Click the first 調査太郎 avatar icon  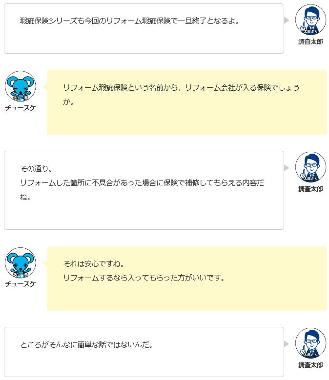(x=310, y=20)
